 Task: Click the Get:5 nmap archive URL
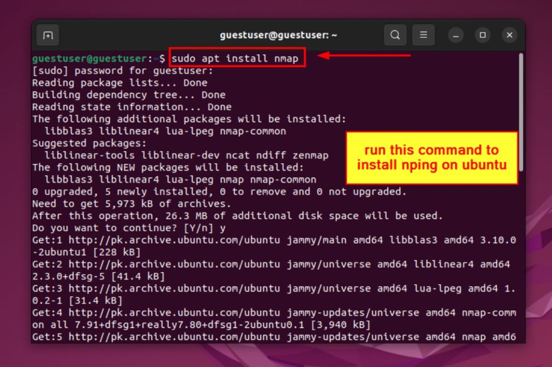[174, 337]
